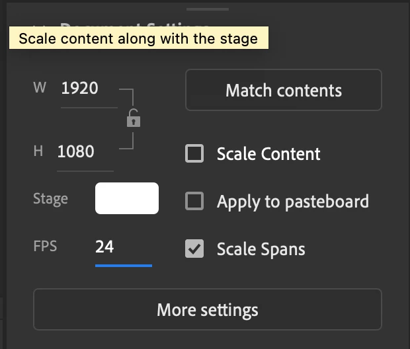The image size is (410, 349).
Task: Grab the panel drag handle at top
Action: 208,9
